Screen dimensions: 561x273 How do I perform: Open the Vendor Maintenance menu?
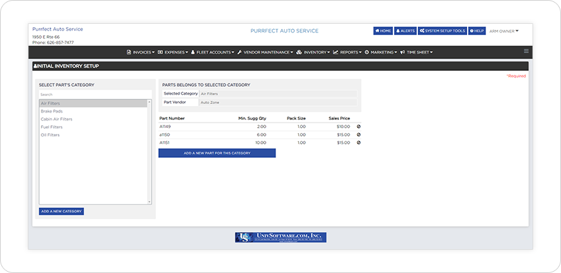coord(265,52)
